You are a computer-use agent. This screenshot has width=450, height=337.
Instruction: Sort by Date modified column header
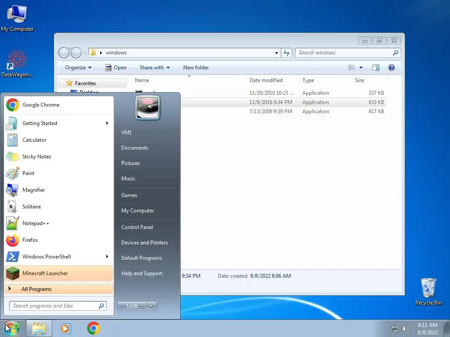[273, 80]
